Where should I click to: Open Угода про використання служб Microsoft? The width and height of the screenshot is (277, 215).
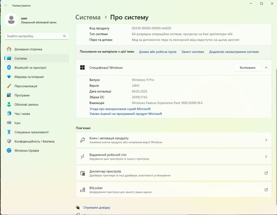pos(120,109)
